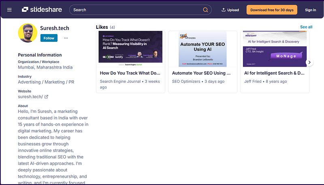Open the Automate YOUR SEO Using AI thumbnail

(x=202, y=49)
